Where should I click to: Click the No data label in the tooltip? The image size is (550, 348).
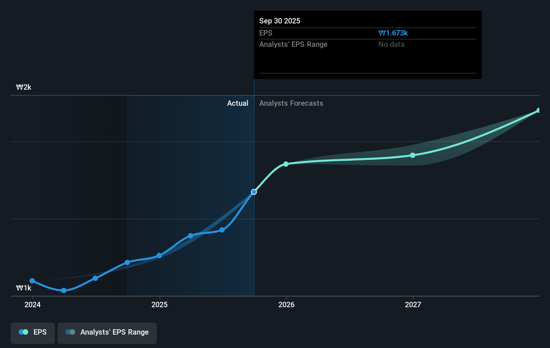coord(391,44)
